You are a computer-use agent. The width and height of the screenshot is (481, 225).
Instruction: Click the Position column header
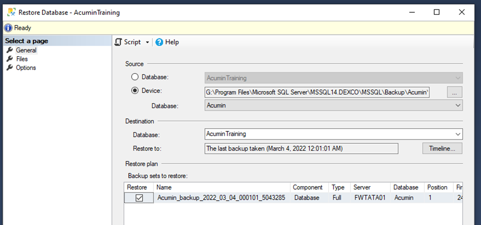[439, 188]
